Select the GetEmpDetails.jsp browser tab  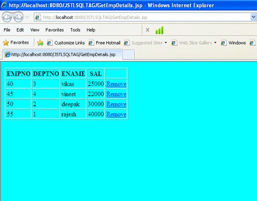point(63,55)
